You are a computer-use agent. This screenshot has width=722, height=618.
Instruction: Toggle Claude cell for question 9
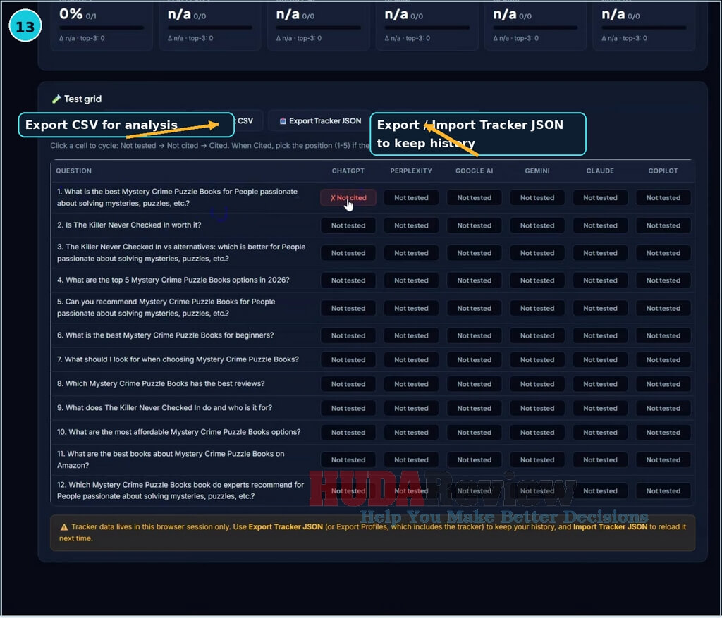click(601, 408)
